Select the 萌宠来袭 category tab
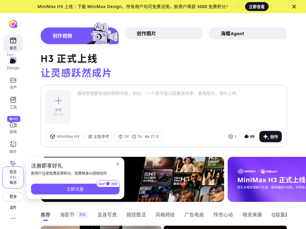The width and height of the screenshot is (306, 229). coord(252,215)
